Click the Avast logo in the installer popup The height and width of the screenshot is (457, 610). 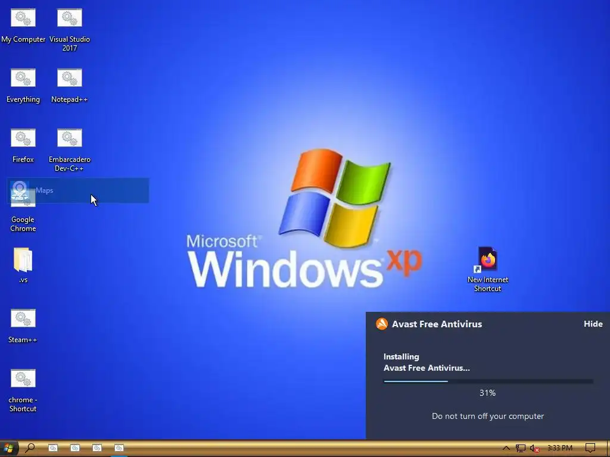(382, 324)
